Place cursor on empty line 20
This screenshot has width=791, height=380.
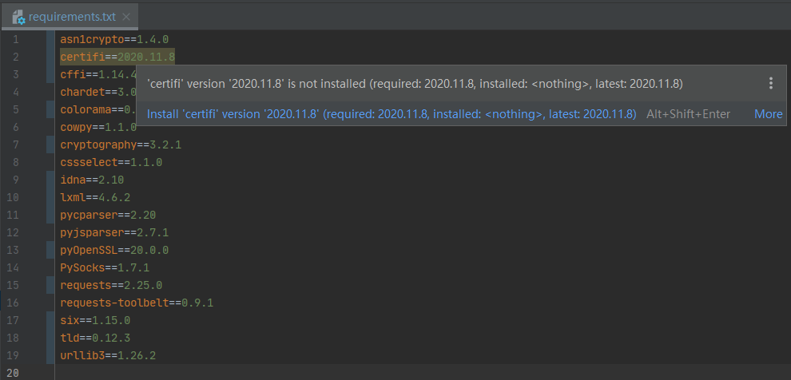coord(240,373)
